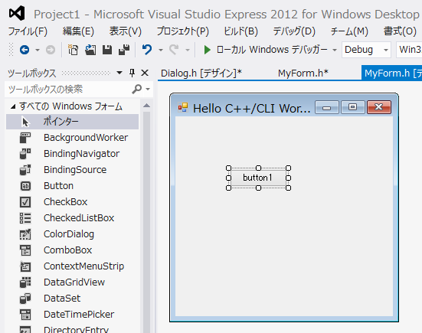Open the デバッグ(D) menu
Image resolution: width=422 pixels, height=333 pixels.
(x=294, y=31)
